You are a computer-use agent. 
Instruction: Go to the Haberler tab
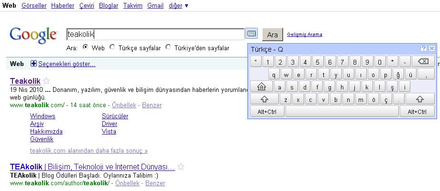[x=63, y=6]
